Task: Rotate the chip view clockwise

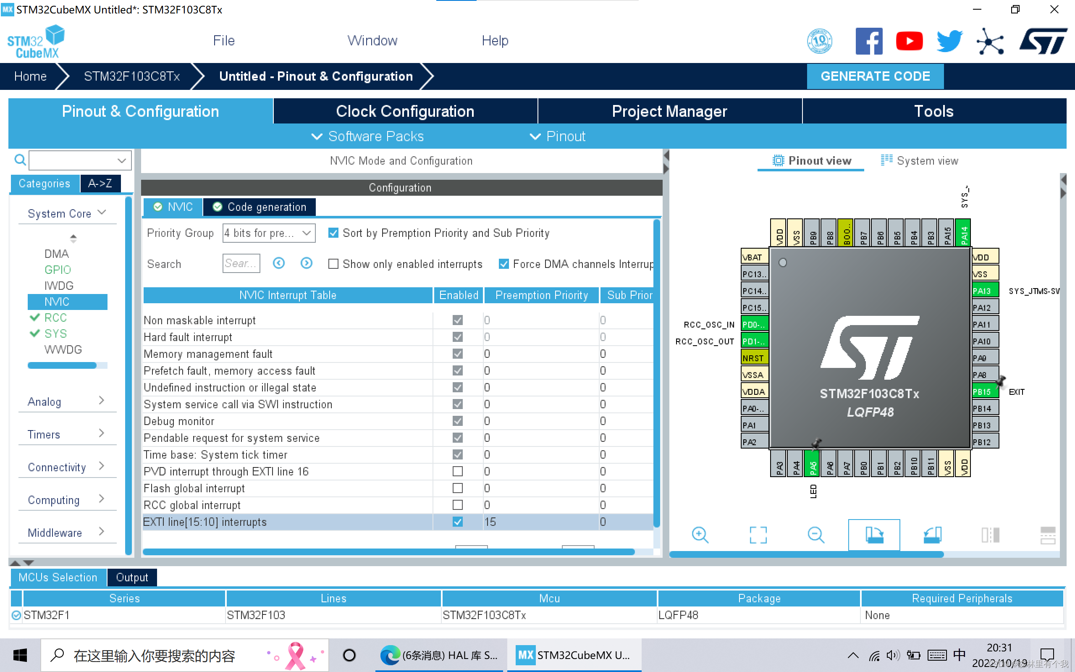Action: [874, 535]
